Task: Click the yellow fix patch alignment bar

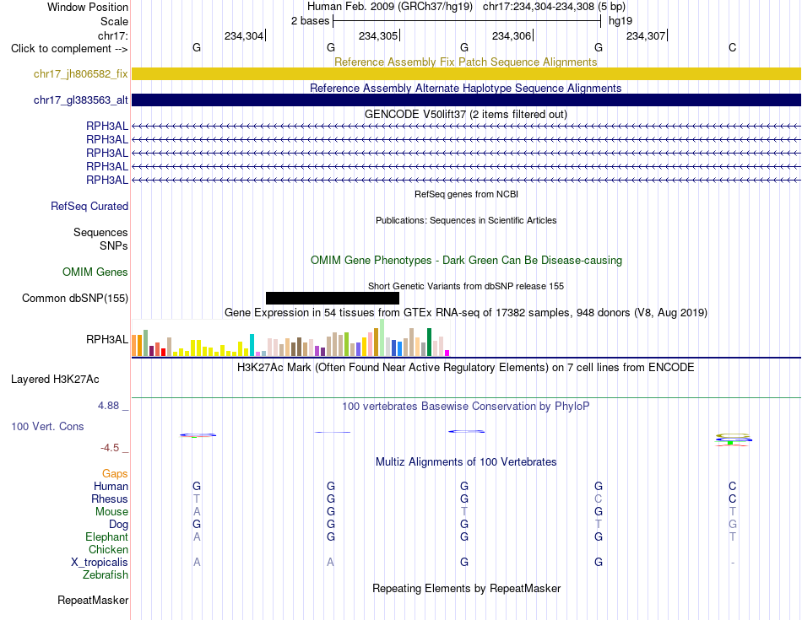Action: [x=466, y=73]
